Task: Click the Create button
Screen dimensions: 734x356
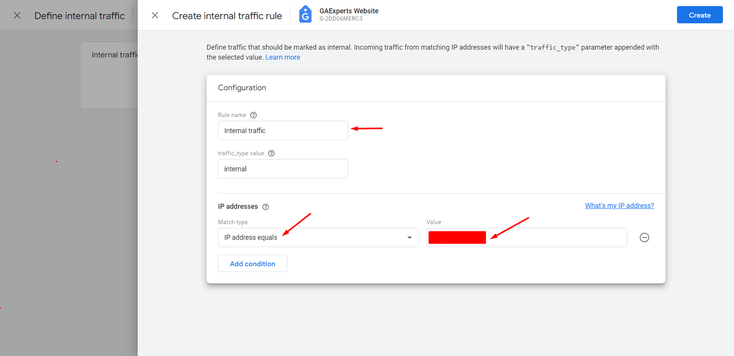Action: [x=699, y=14]
